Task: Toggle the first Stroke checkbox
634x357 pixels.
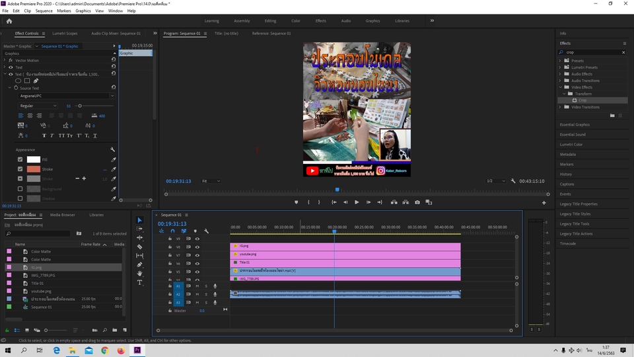Action: (x=20, y=169)
